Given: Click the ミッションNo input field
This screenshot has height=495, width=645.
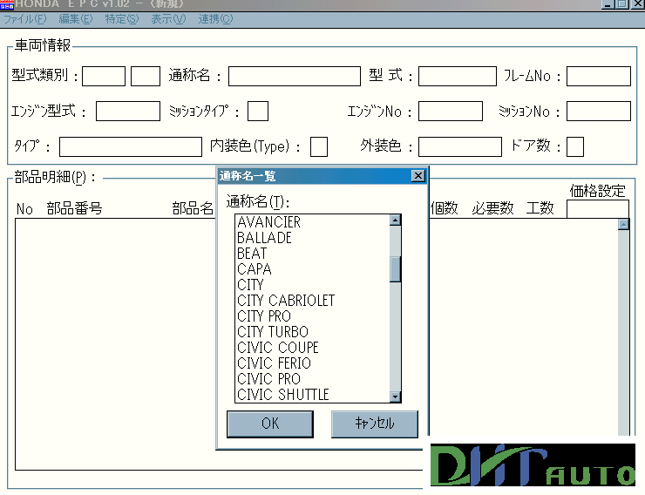Looking at the screenshot, I should pyautogui.click(x=599, y=111).
